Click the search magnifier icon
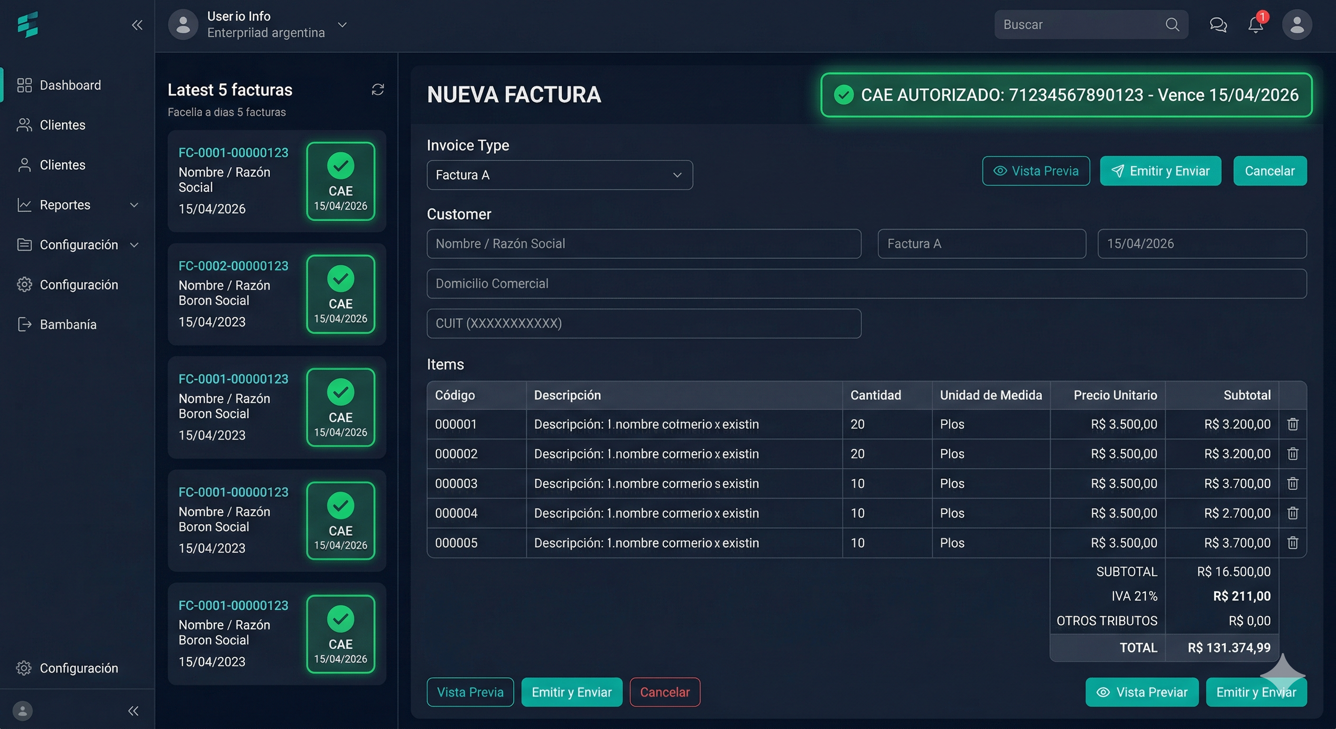The height and width of the screenshot is (729, 1336). coord(1173,24)
